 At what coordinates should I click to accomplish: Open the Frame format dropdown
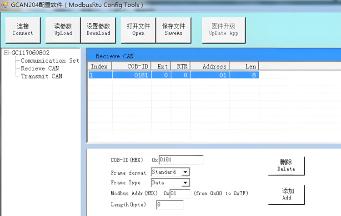(x=185, y=172)
